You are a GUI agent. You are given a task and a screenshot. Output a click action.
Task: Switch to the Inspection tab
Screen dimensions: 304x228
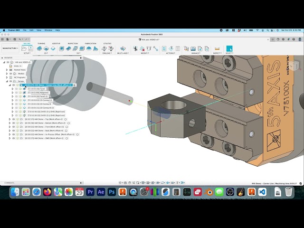point(73,43)
